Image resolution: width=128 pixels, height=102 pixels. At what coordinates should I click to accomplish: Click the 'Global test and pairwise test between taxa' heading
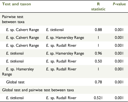(38, 90)
